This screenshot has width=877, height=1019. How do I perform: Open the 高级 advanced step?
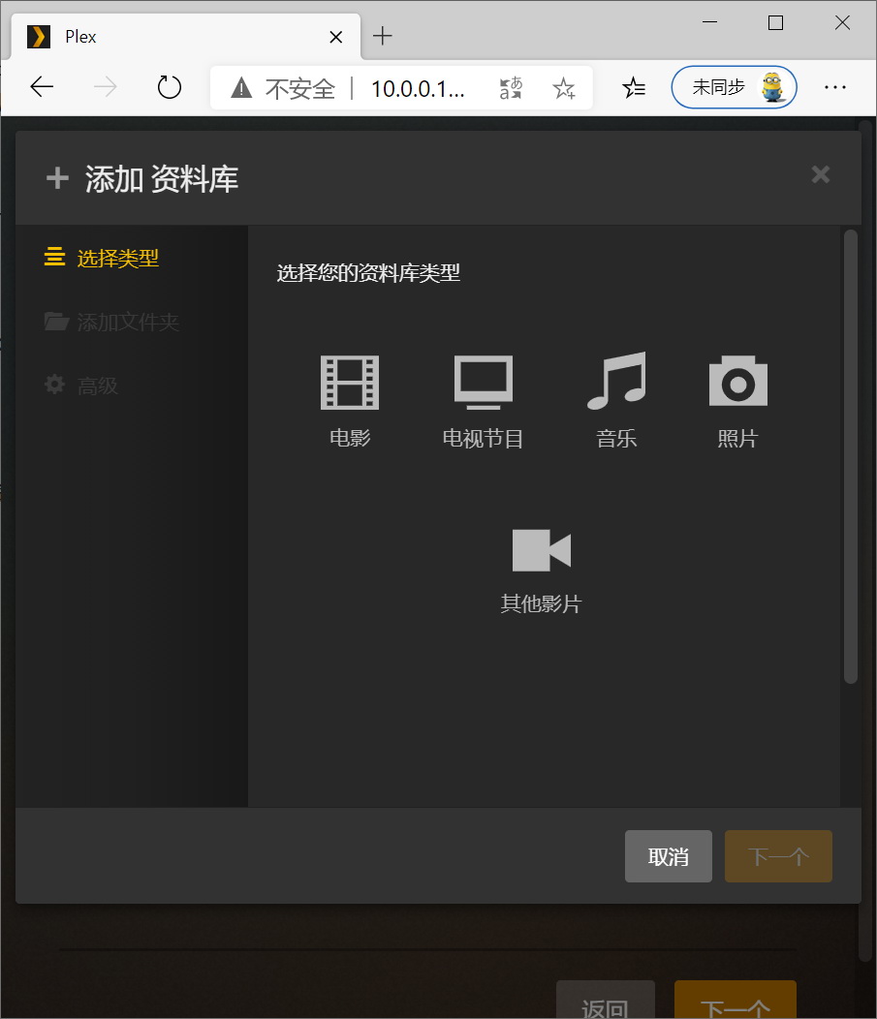81,386
